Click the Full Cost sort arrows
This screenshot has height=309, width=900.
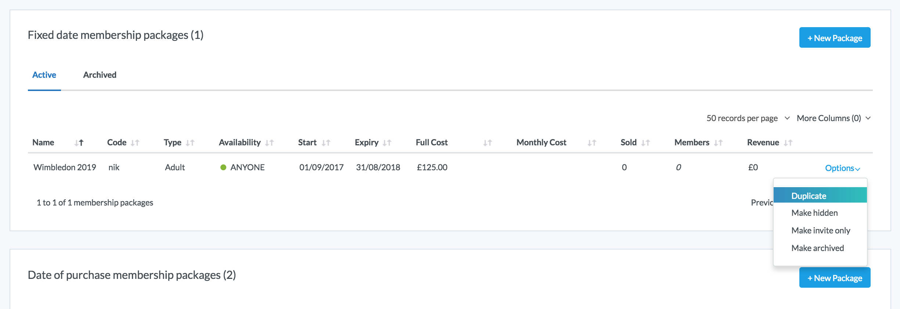(x=487, y=143)
